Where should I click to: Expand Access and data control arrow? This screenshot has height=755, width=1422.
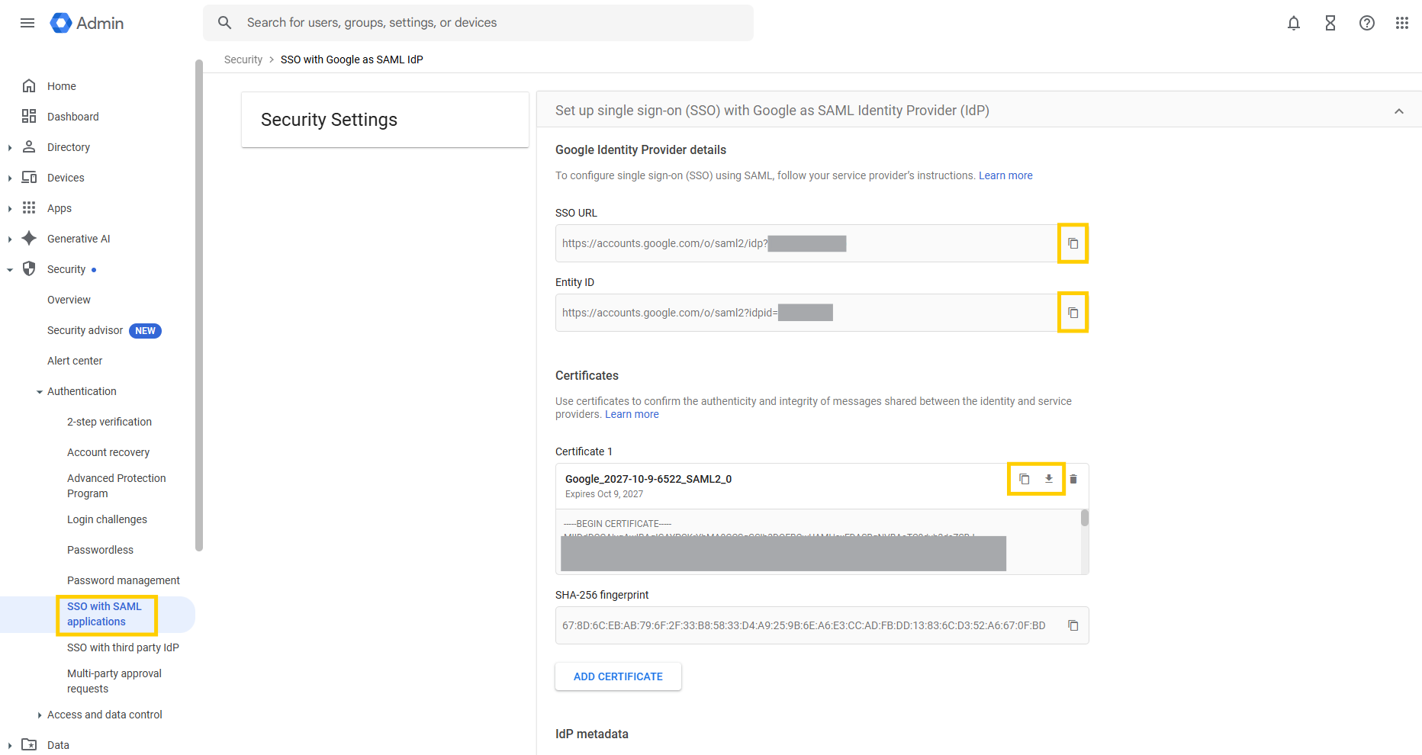[x=40, y=715]
